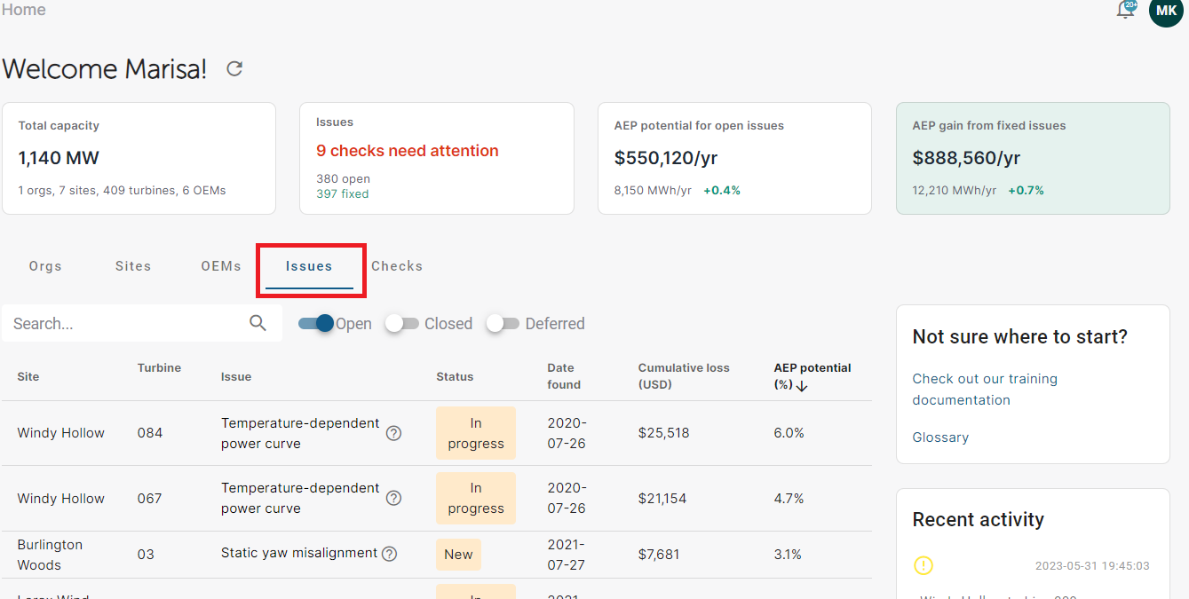This screenshot has width=1189, height=599.
Task: Click the $25,518 cumulative loss value
Action: pos(664,433)
